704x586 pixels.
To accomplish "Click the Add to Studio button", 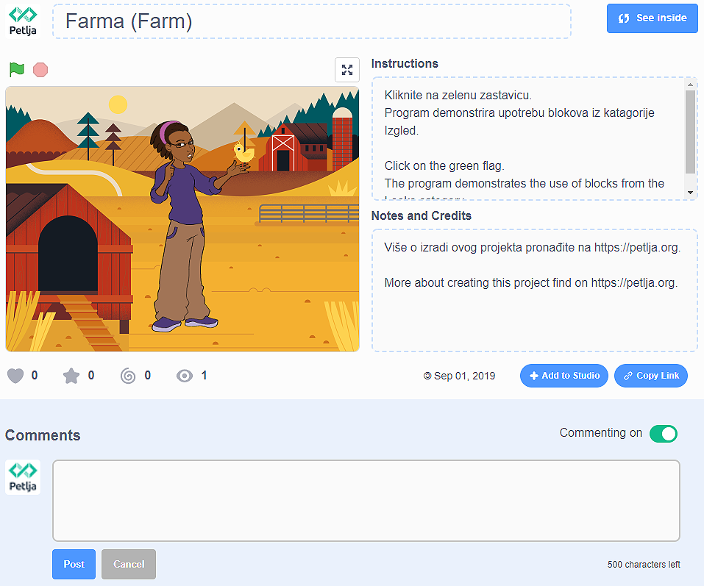I will pyautogui.click(x=564, y=376).
